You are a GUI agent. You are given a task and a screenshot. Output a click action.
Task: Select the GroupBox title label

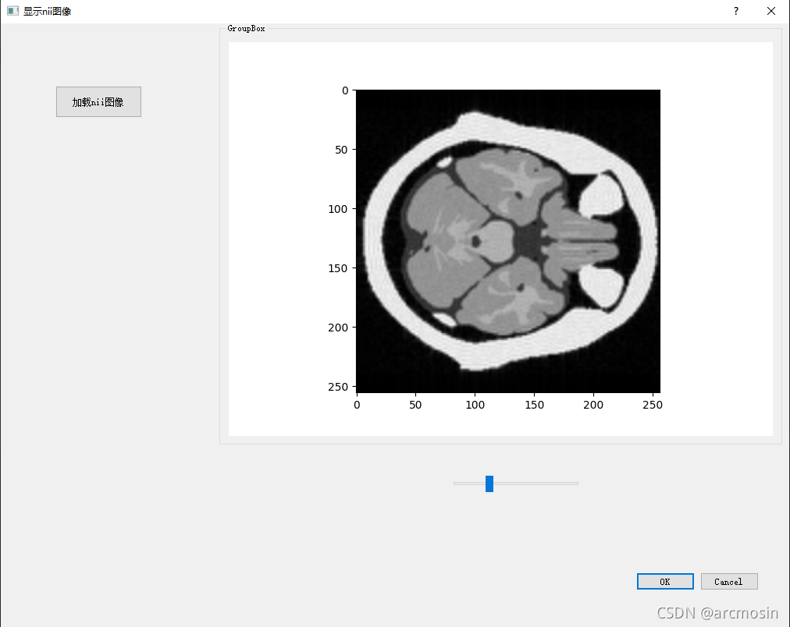tap(246, 28)
